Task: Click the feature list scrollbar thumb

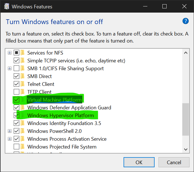Action: click(x=186, y=119)
